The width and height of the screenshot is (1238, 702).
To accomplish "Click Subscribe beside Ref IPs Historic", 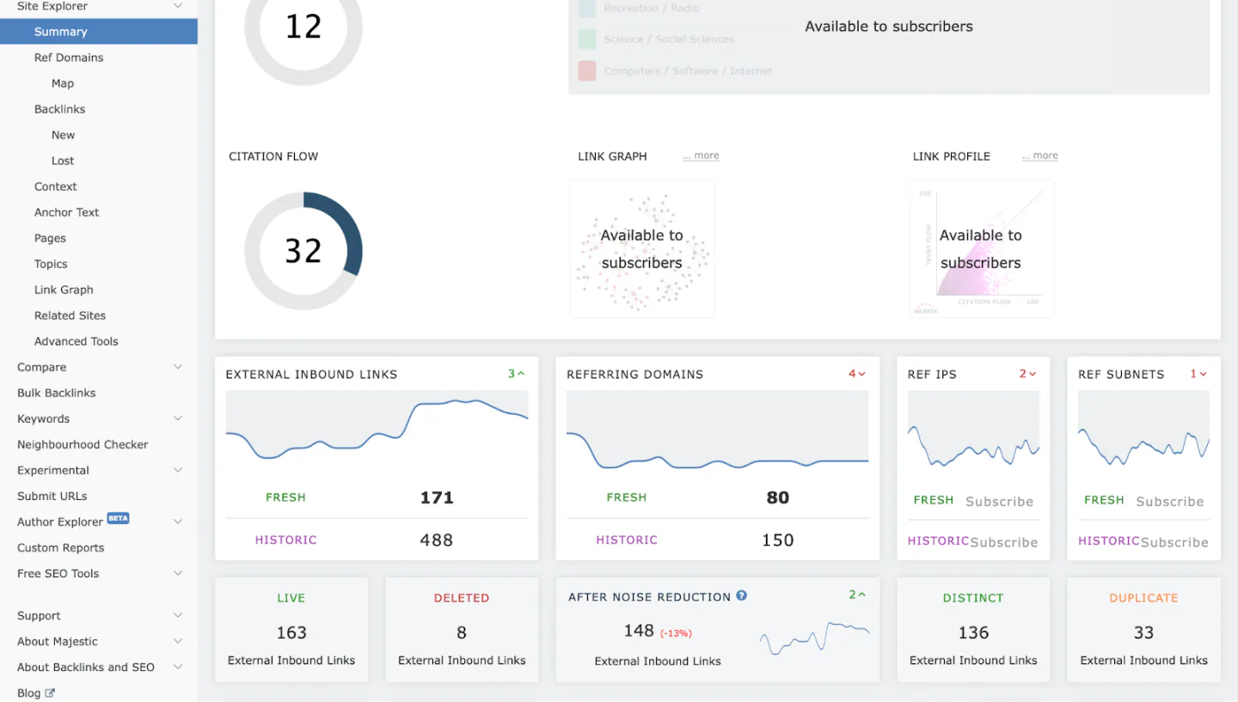I will tap(1004, 542).
